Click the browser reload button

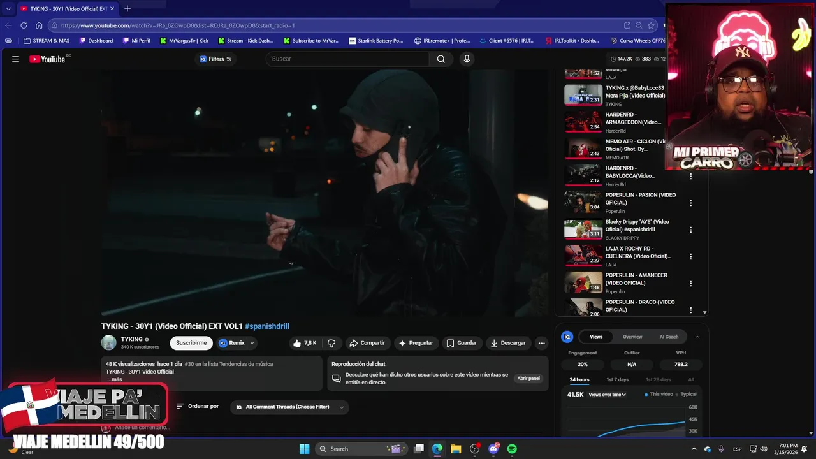click(x=24, y=25)
